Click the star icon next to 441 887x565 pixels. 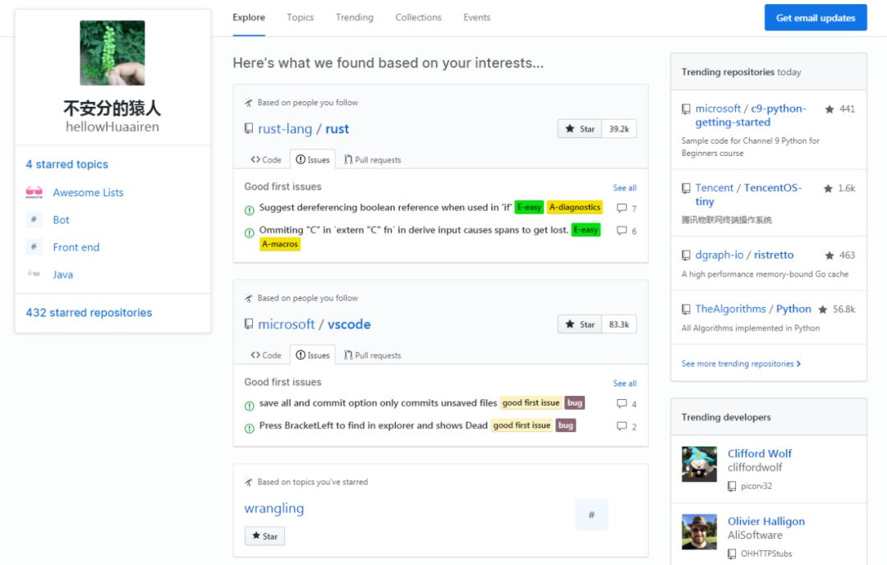pos(830,109)
